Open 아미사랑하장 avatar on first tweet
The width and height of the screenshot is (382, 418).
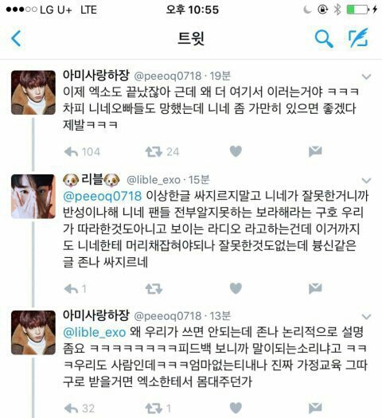(33, 92)
